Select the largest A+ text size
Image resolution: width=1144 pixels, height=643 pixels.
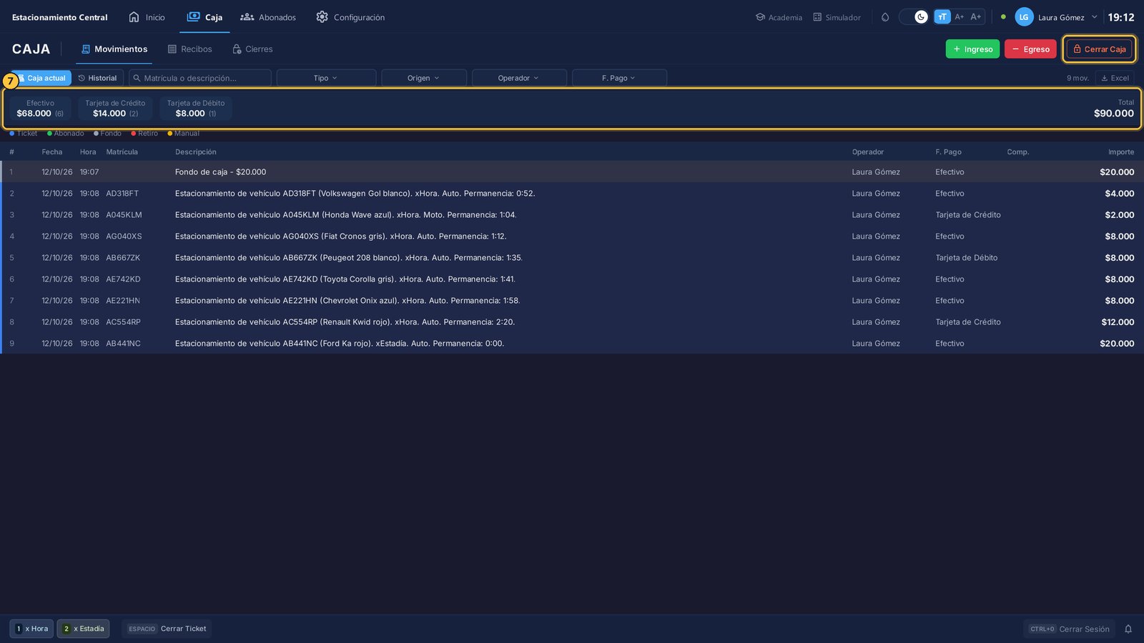pyautogui.click(x=976, y=17)
